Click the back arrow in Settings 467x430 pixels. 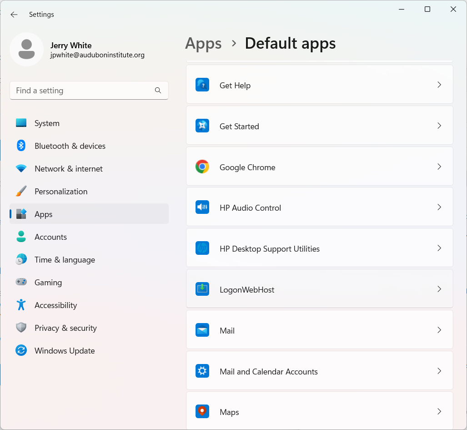pyautogui.click(x=14, y=15)
